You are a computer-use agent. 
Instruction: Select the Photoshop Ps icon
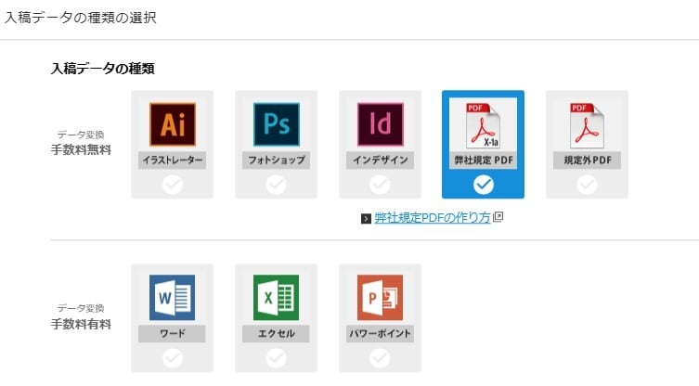point(277,124)
